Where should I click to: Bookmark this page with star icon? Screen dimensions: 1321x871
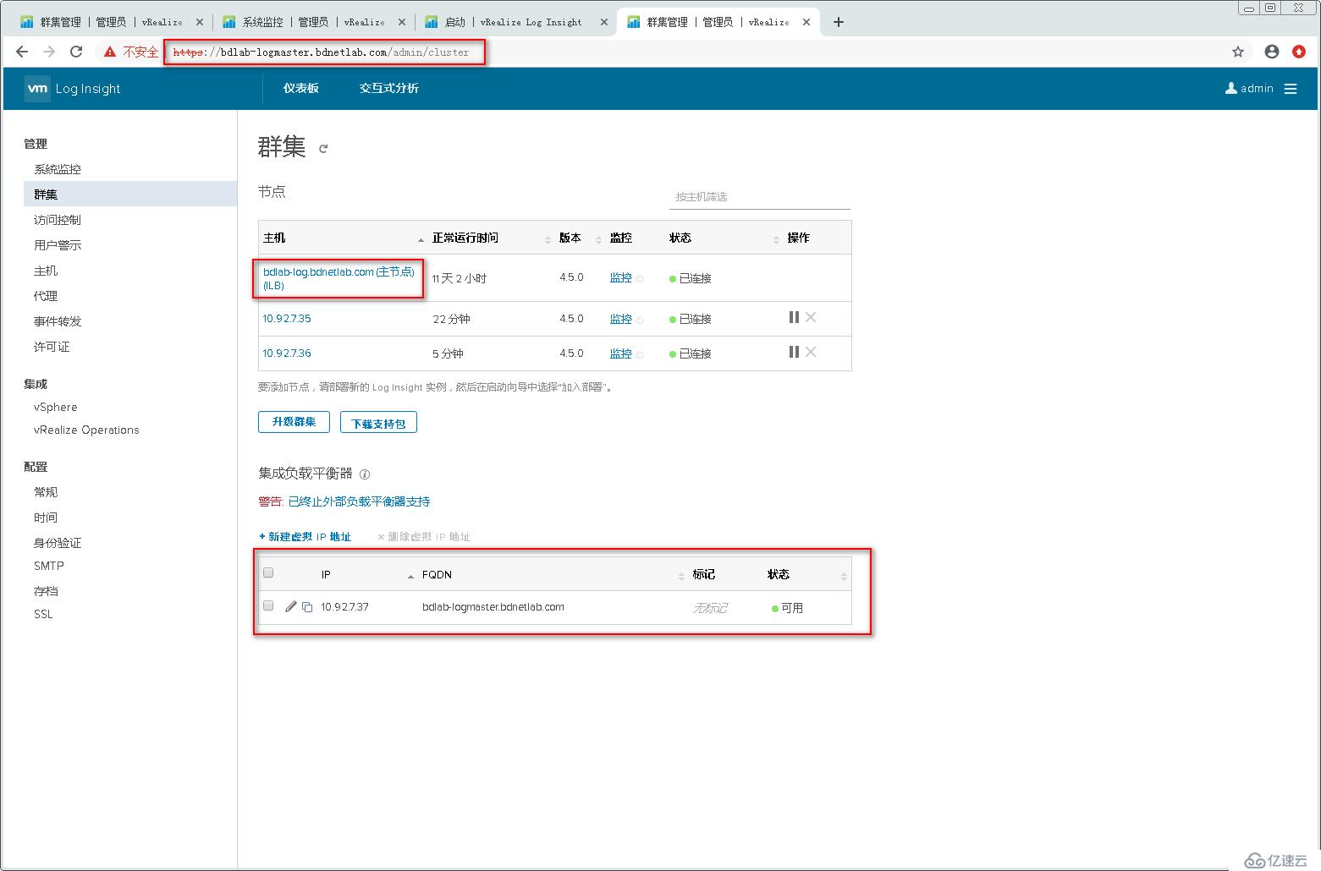point(1238,52)
